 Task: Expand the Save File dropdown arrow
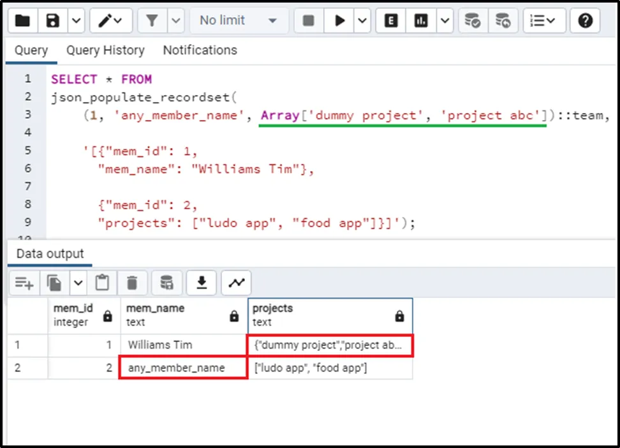76,21
